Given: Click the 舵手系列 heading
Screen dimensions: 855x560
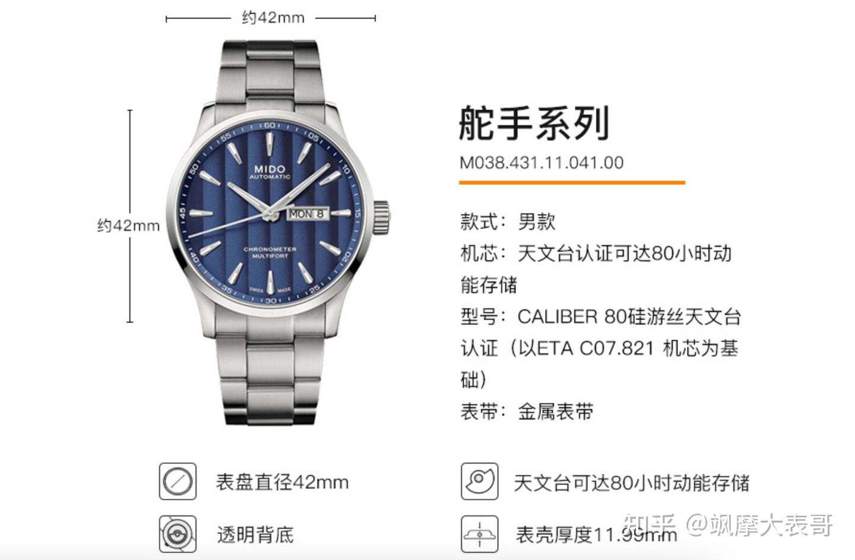Looking at the screenshot, I should 534,123.
